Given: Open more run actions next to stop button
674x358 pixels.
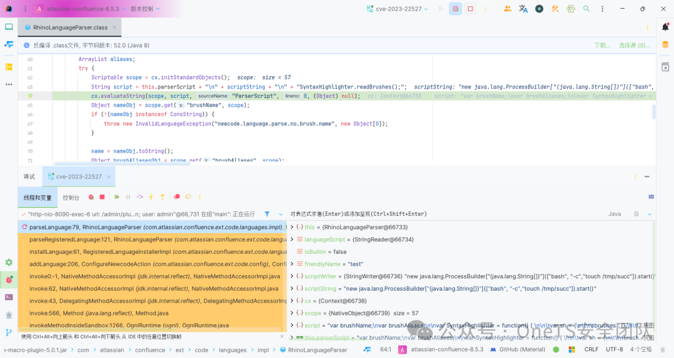Looking at the screenshot, I should [486, 9].
